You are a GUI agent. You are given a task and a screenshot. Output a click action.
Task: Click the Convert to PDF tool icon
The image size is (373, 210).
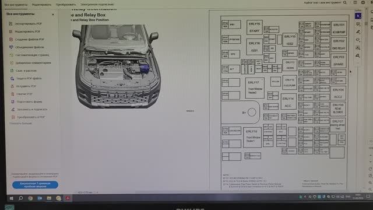[x=13, y=117]
